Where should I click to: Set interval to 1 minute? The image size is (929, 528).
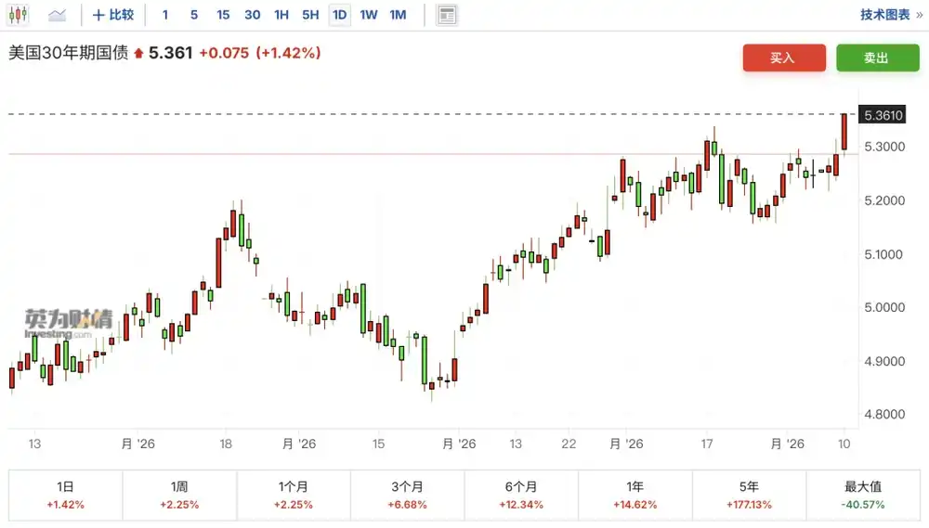click(165, 15)
